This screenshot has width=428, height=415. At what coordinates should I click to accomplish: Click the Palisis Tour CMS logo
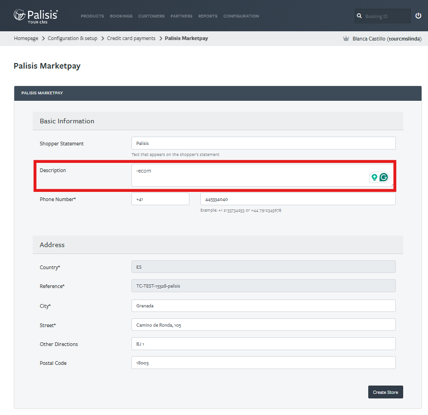click(x=36, y=16)
